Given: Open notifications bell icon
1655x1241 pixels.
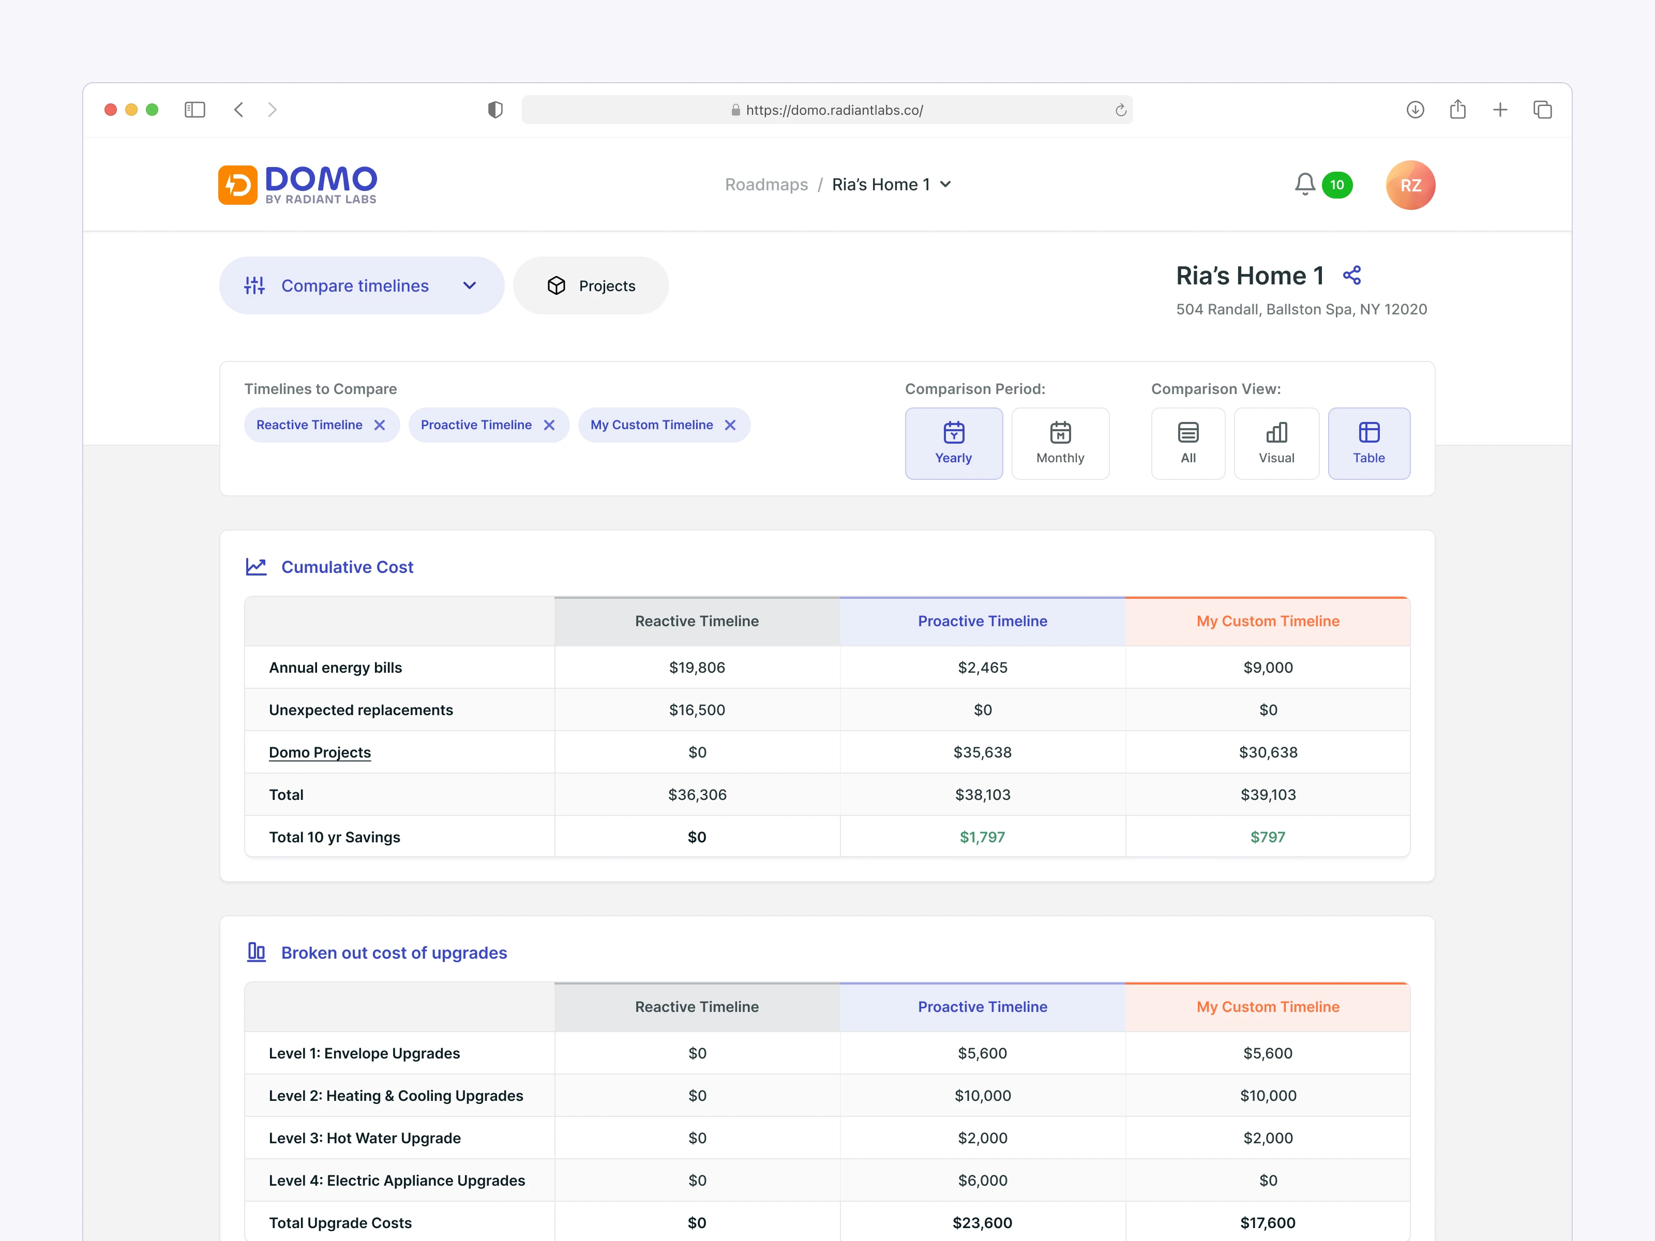Looking at the screenshot, I should pyautogui.click(x=1304, y=184).
